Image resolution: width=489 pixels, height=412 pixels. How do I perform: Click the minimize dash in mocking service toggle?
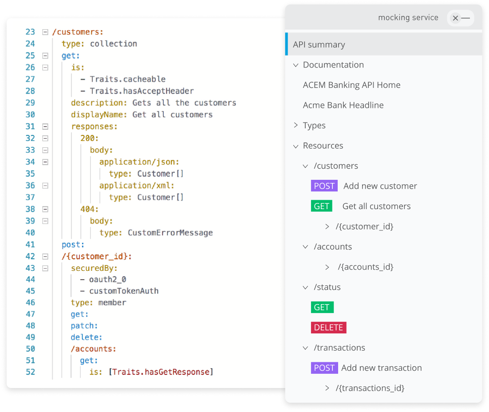coord(465,18)
